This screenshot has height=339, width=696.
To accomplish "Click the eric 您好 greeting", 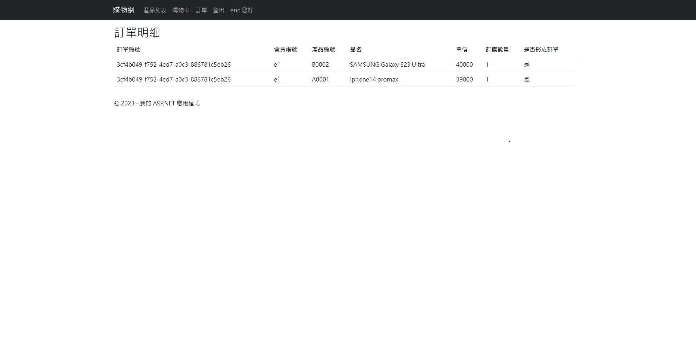I will click(242, 10).
